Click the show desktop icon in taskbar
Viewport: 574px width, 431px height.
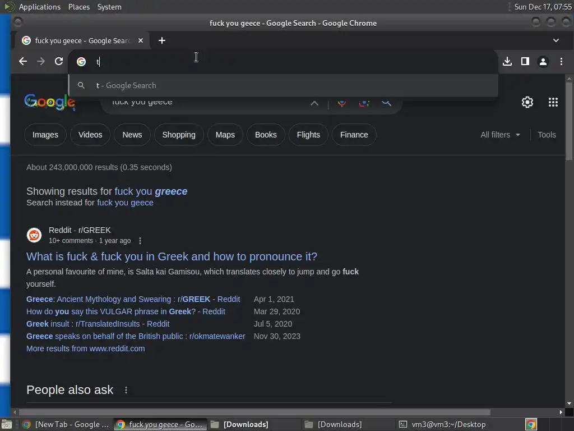click(x=6, y=424)
